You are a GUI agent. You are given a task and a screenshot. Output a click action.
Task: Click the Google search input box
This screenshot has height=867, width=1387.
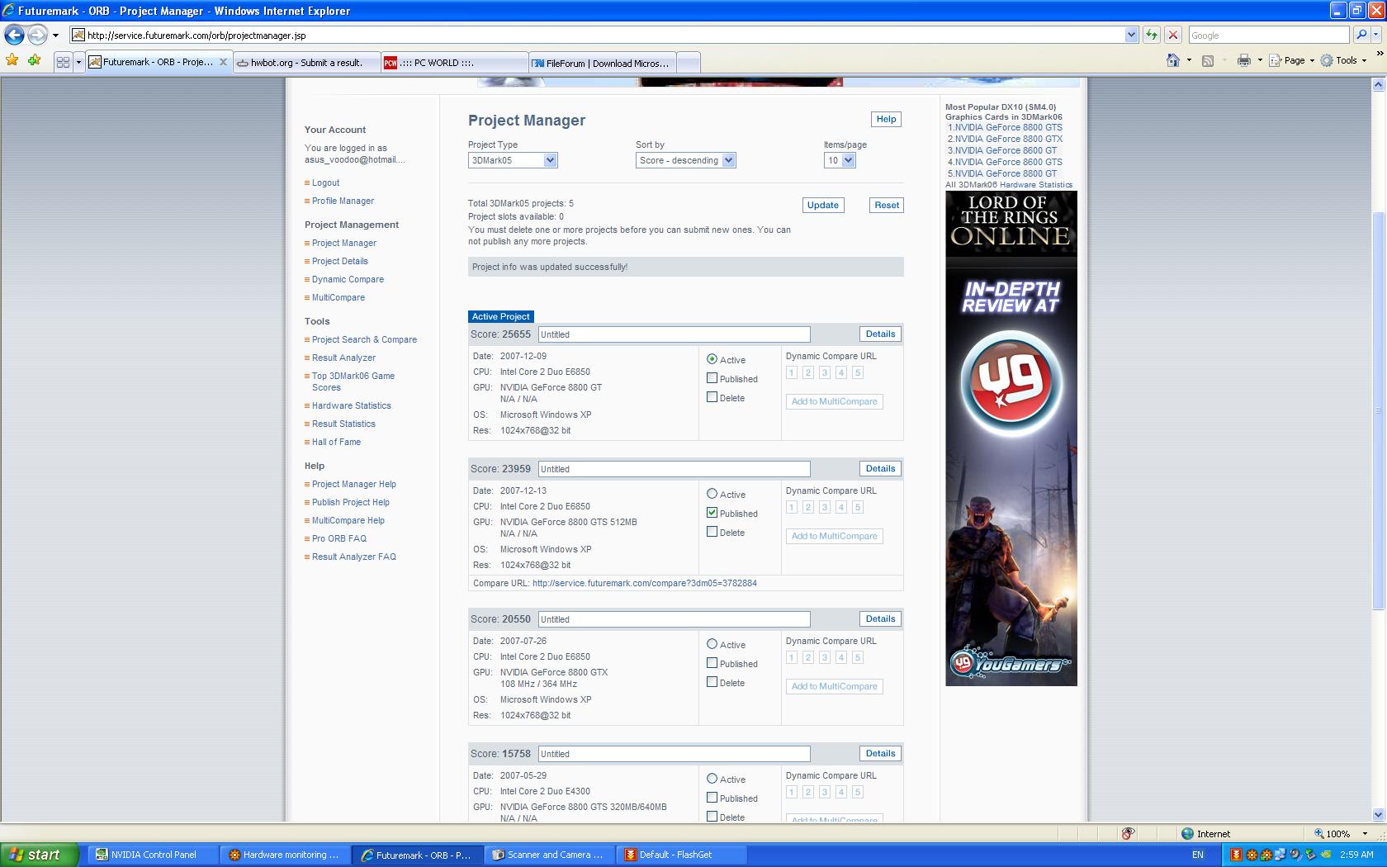click(1268, 35)
